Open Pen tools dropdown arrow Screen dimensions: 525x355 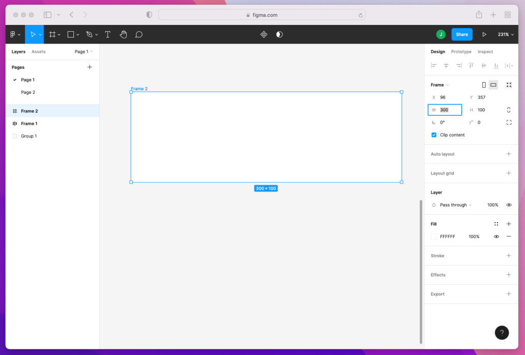tap(96, 34)
